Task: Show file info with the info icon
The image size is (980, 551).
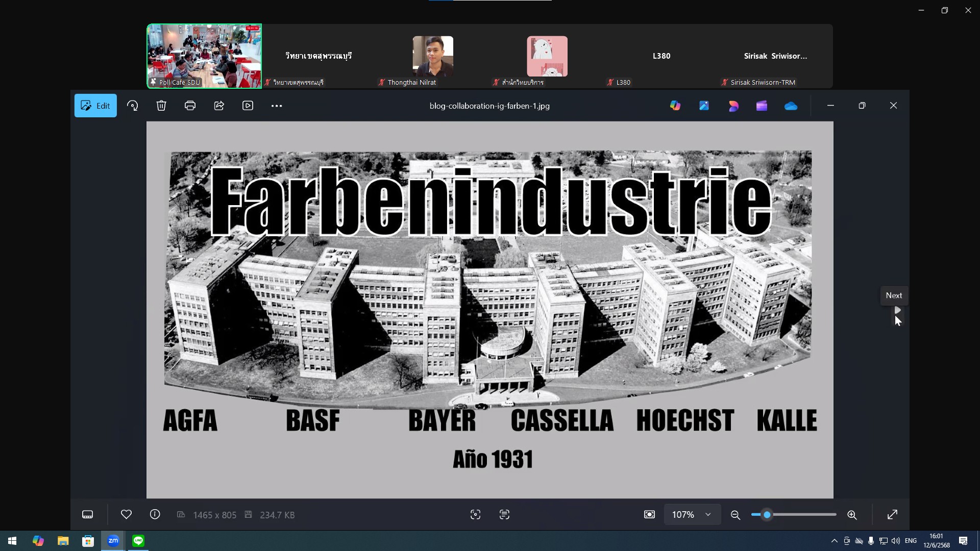Action: pos(155,515)
